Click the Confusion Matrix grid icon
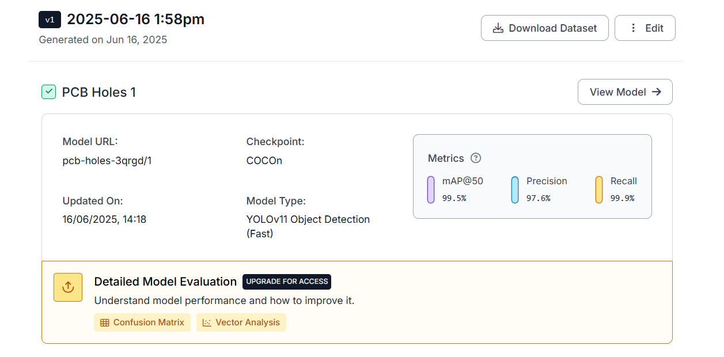 [105, 322]
